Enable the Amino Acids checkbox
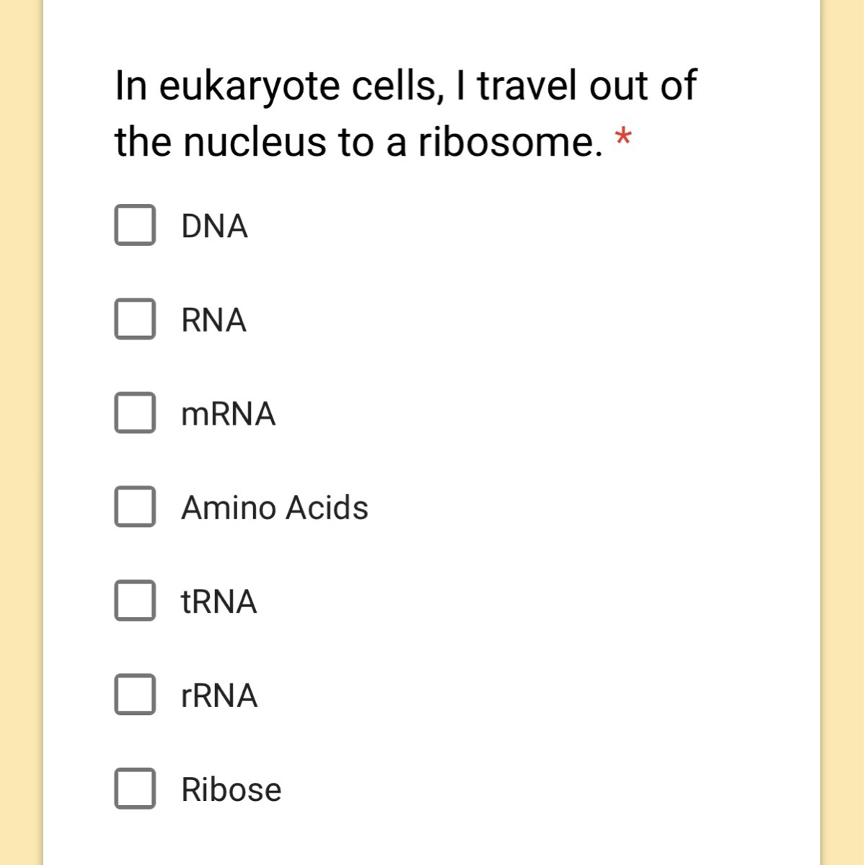Image resolution: width=864 pixels, height=865 pixels. coord(135,507)
